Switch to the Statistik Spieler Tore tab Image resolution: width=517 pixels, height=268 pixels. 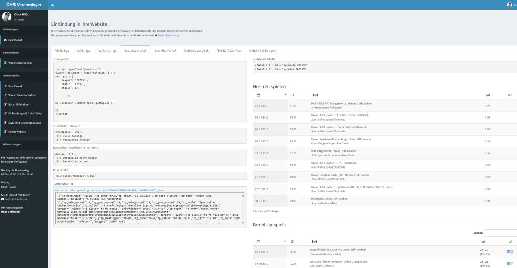229,51
